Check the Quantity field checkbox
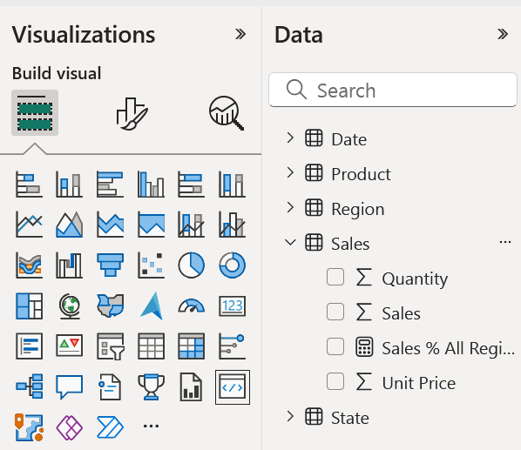 click(x=335, y=277)
